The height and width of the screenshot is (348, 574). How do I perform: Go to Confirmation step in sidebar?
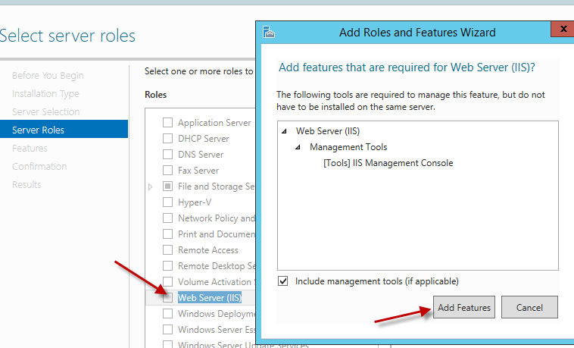coord(39,167)
